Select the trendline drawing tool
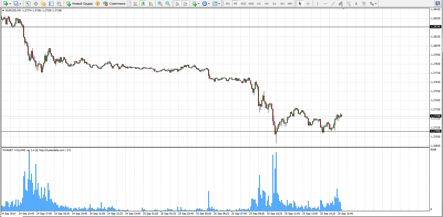Viewport: 443px width, 217px height. 333,4
